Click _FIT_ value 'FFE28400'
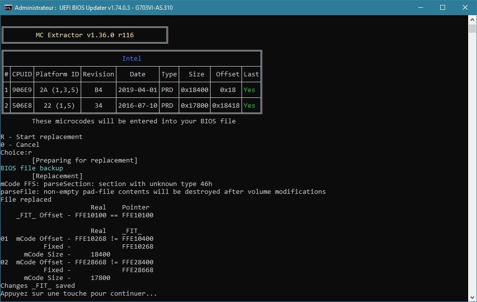This screenshot has height=302, width=477. point(137,262)
